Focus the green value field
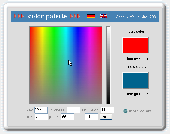 tap(68, 117)
